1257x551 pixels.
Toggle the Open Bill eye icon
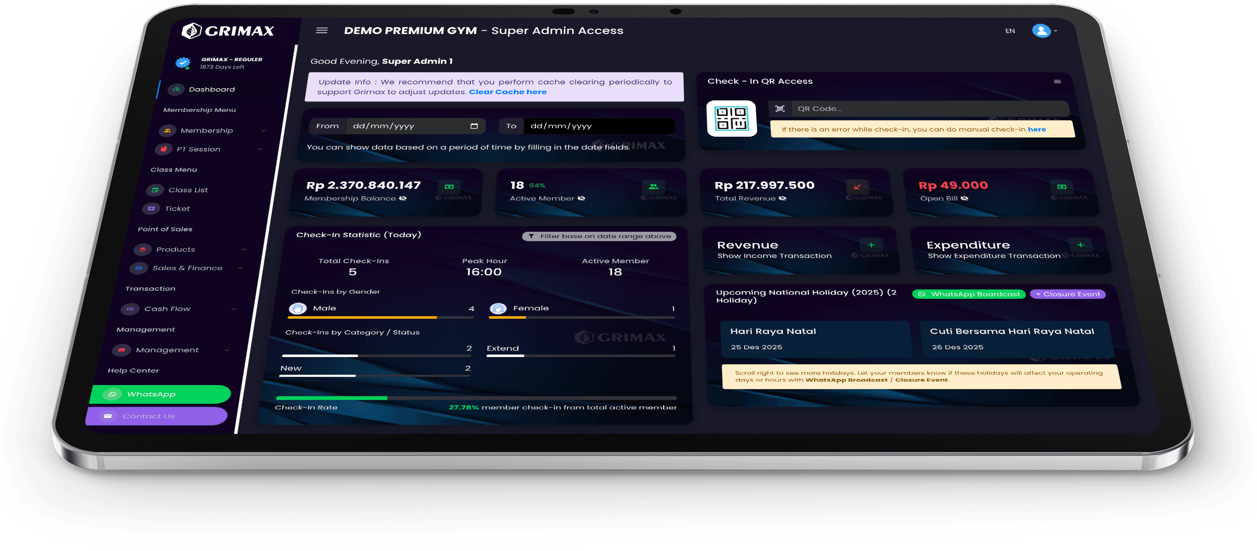point(964,198)
